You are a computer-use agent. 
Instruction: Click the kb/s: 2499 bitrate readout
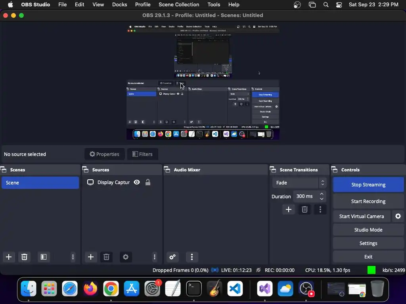(x=394, y=270)
